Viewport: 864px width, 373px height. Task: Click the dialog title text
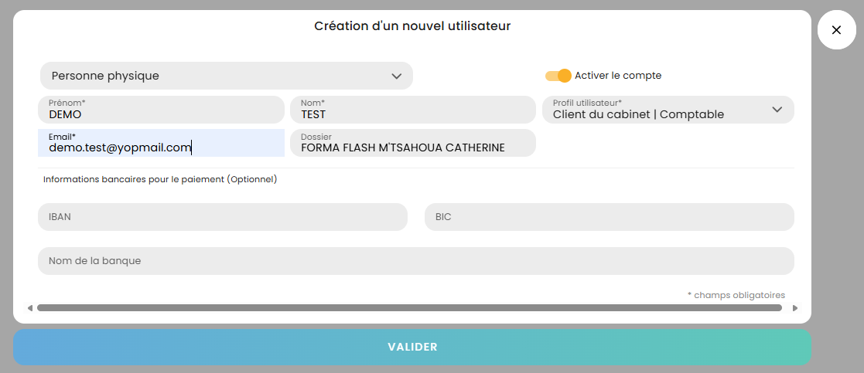412,26
